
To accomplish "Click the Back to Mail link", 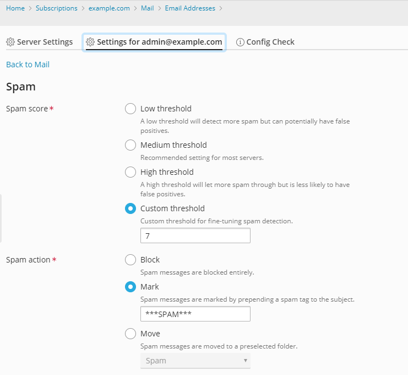I will point(28,65).
